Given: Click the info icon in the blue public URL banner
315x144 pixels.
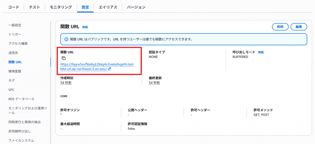Looking at the screenshot, I should pyautogui.click(x=66, y=39).
